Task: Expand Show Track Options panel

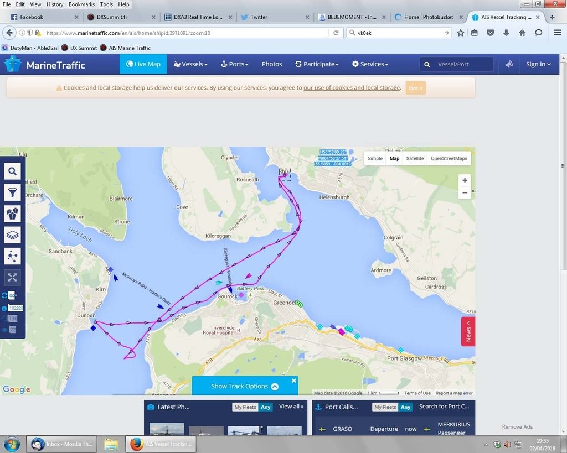Action: click(244, 386)
